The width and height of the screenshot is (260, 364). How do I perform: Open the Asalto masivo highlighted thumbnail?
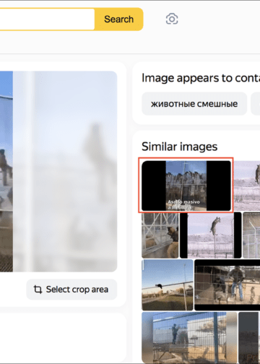point(186,186)
